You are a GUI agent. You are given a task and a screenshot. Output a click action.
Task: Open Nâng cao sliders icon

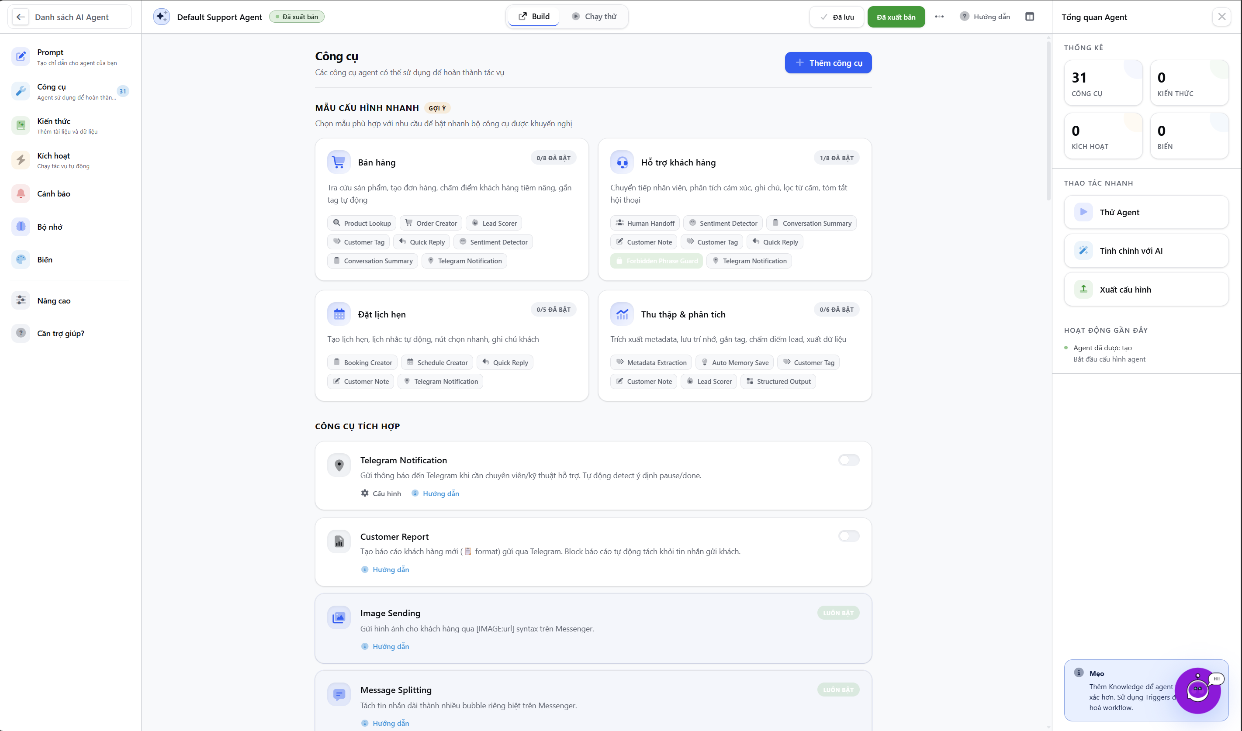(21, 300)
